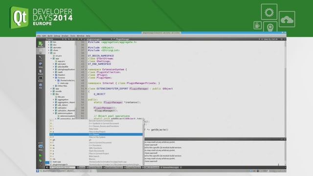
Task: Open the Design mode from the sidebar
Action: click(41, 58)
